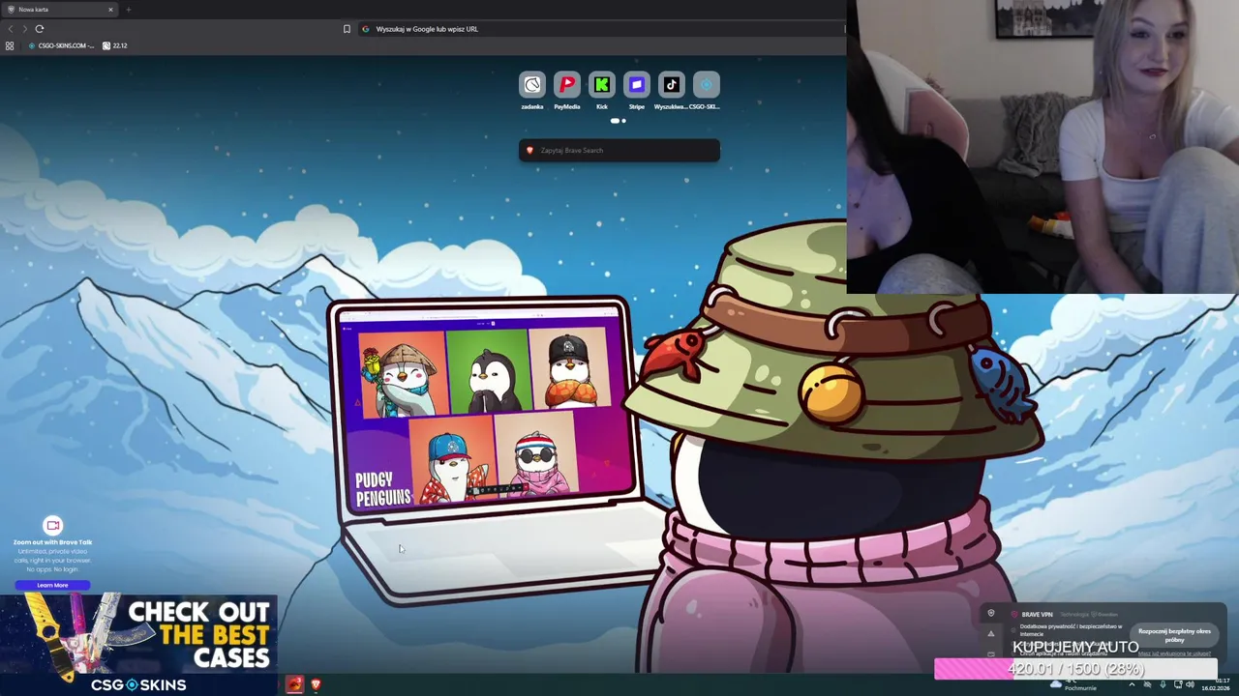Open a new tab with plus button
The width and height of the screenshot is (1239, 696).
tap(128, 10)
